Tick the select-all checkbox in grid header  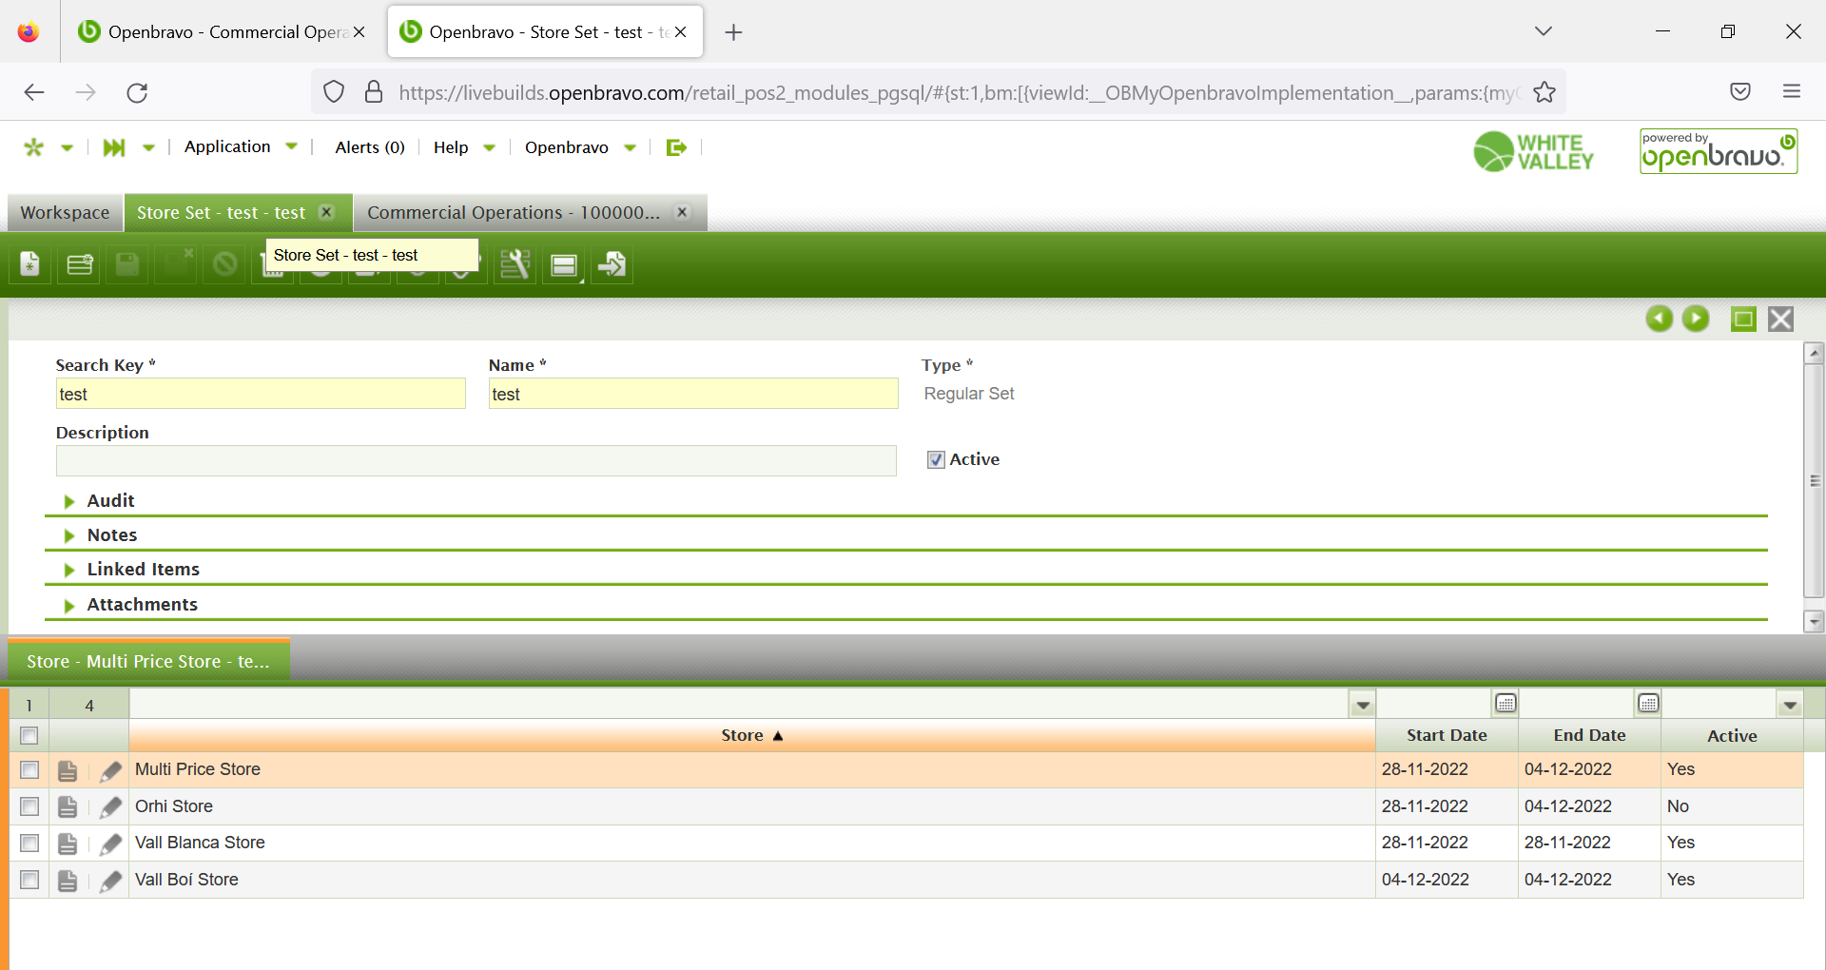(29, 736)
